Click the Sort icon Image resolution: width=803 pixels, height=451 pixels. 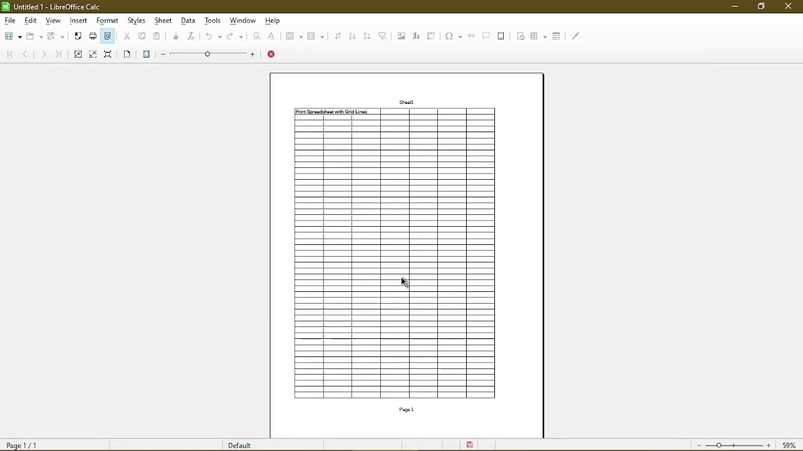pos(338,36)
